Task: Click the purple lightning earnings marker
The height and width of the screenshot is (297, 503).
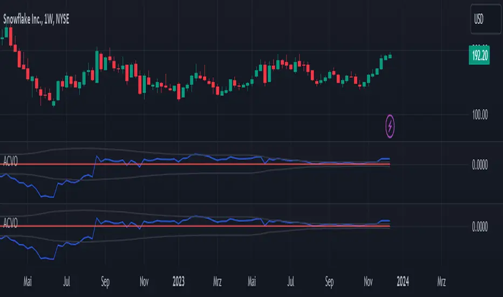Action: click(390, 126)
